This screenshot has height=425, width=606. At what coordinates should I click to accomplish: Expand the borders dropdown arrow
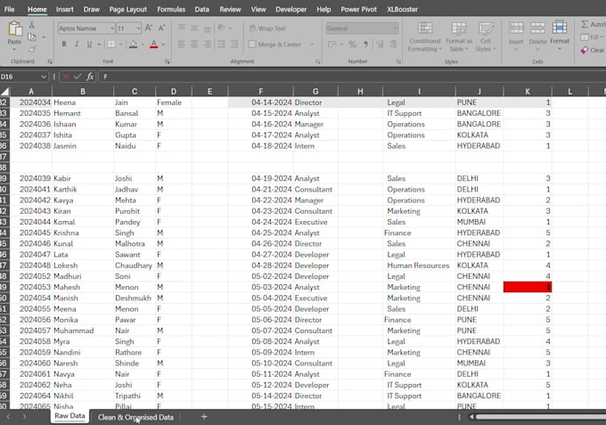120,45
